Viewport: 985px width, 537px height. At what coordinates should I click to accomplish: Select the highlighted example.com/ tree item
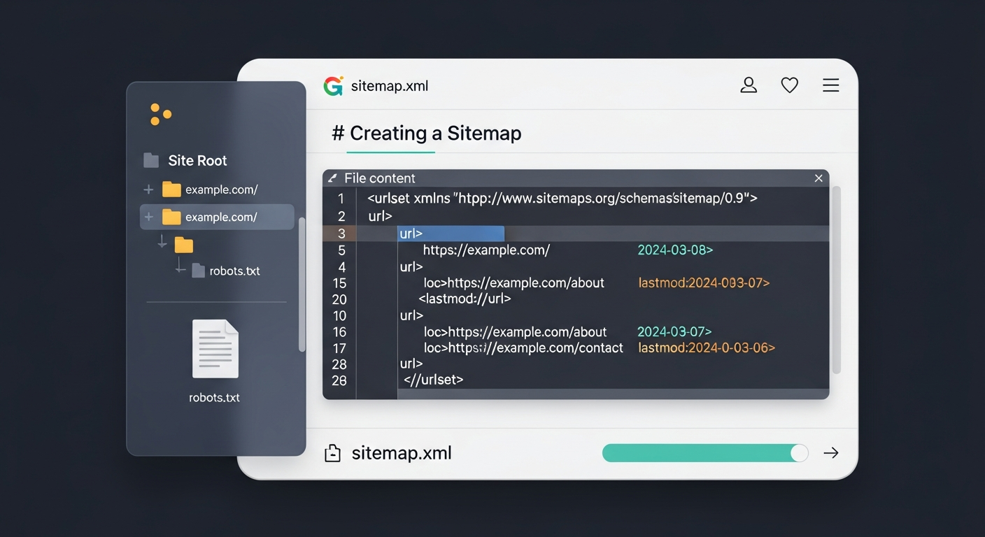coord(220,217)
